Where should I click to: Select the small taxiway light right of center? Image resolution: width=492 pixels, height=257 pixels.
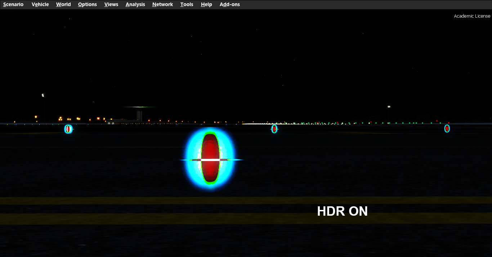(x=274, y=129)
